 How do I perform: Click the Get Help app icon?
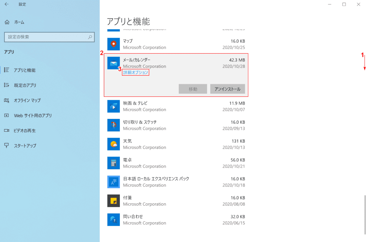114,220
